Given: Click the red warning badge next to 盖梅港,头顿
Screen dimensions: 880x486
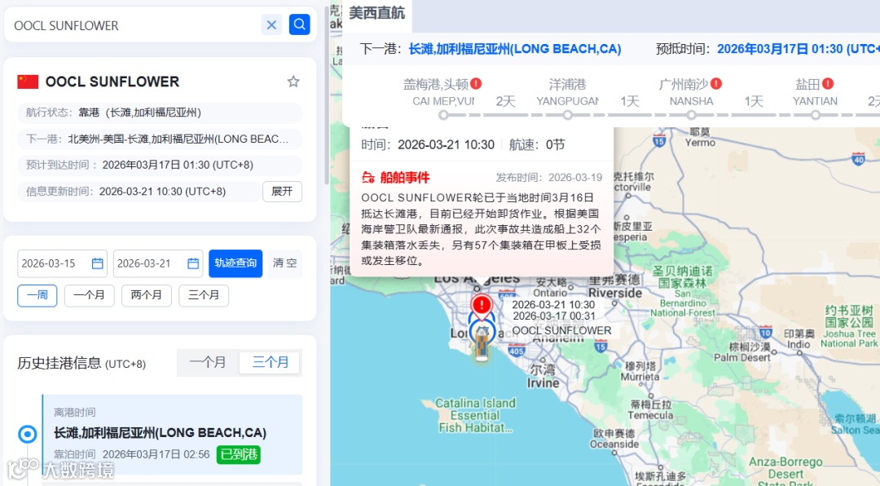Looking at the screenshot, I should click(x=476, y=84).
